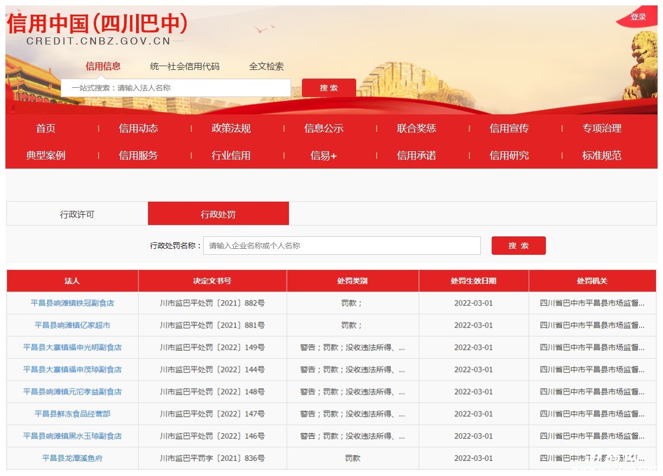Focus the 一站式搜索 input field
The width and height of the screenshot is (663, 476).
tap(175, 88)
